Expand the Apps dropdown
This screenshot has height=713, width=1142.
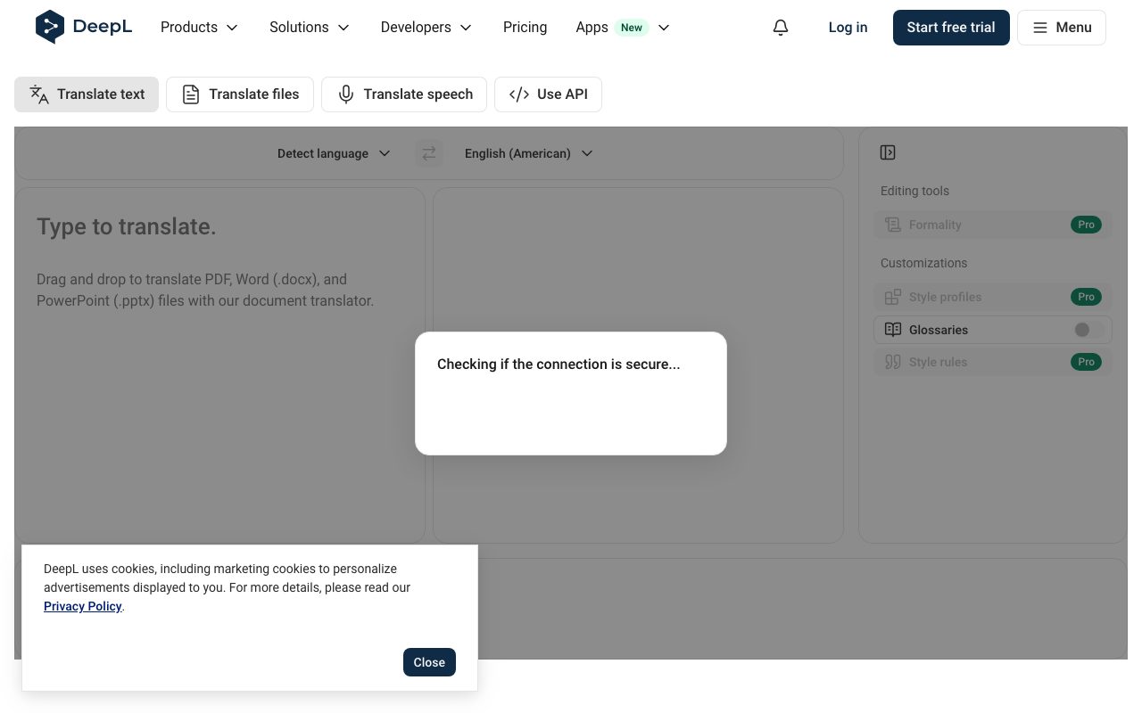coord(623,28)
